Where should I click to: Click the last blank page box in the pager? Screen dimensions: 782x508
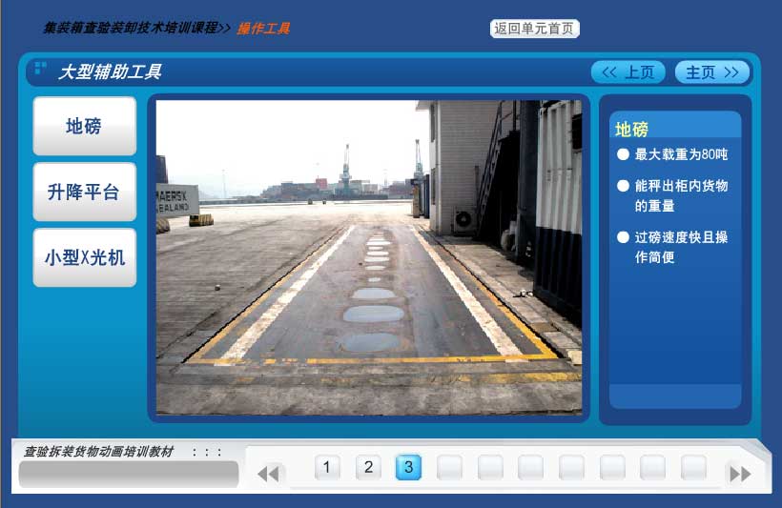(x=693, y=467)
